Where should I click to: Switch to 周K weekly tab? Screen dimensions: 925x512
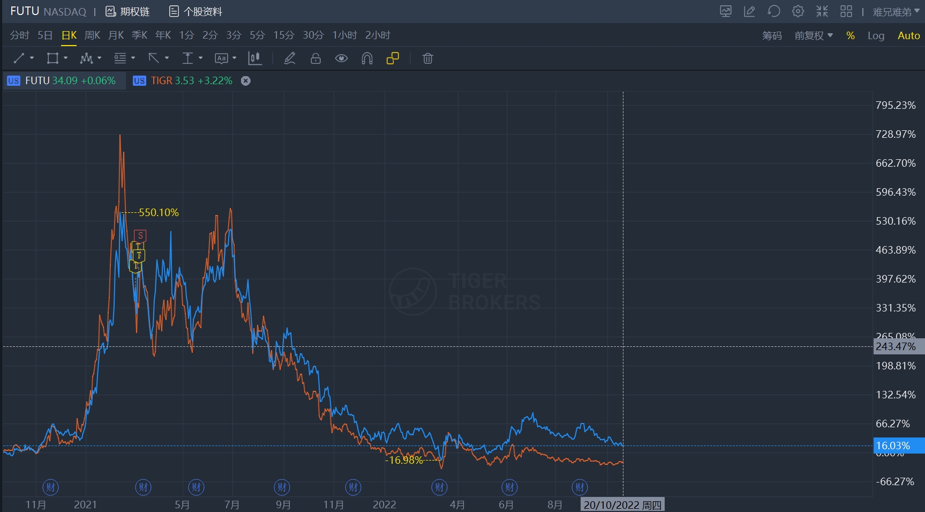93,35
